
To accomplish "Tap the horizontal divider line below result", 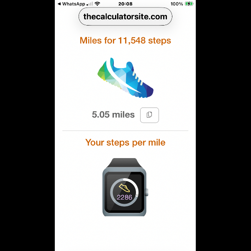I will pos(125,131).
